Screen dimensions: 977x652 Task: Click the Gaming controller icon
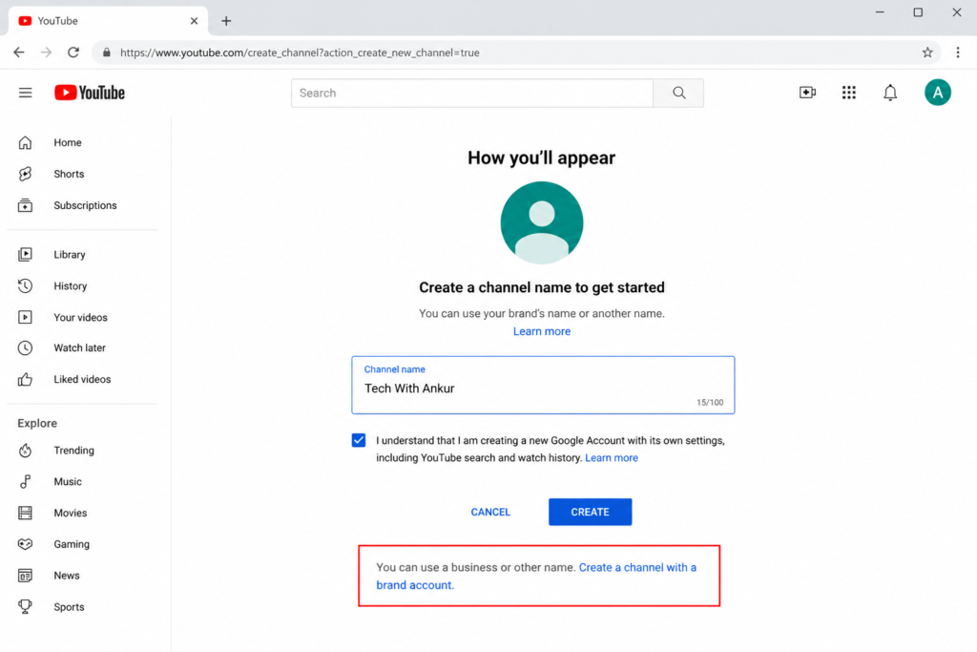pyautogui.click(x=25, y=544)
